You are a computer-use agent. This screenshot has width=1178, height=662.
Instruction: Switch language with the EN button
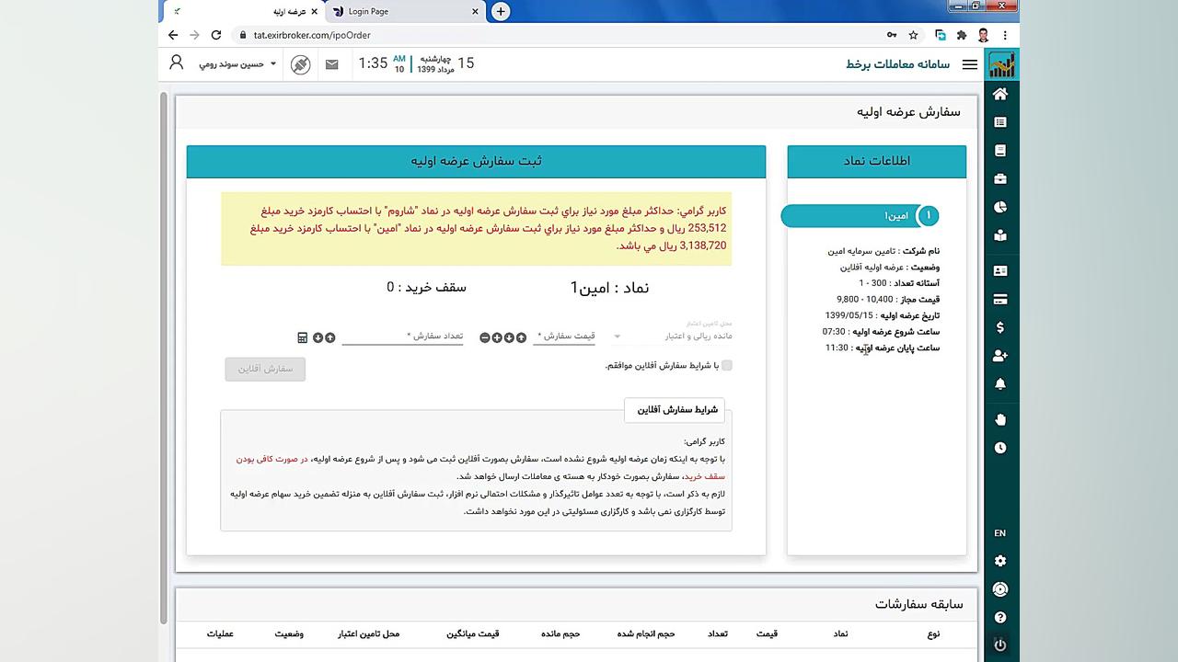1000,533
